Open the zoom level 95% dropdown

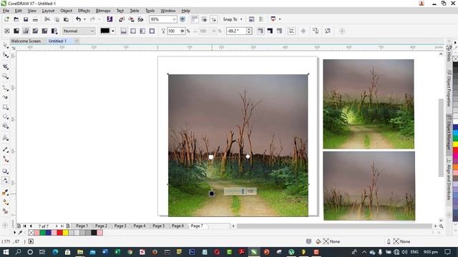click(x=174, y=19)
